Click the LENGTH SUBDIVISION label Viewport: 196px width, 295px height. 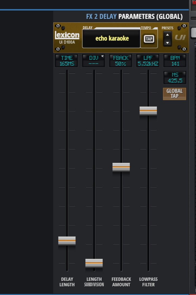tap(94, 282)
